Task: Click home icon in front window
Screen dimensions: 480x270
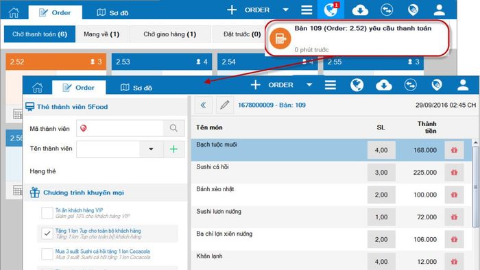Action: [37, 88]
